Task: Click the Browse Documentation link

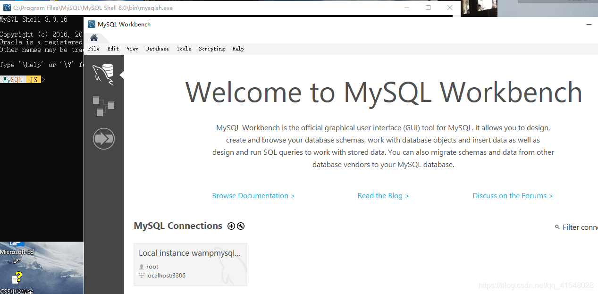Action: tap(253, 195)
